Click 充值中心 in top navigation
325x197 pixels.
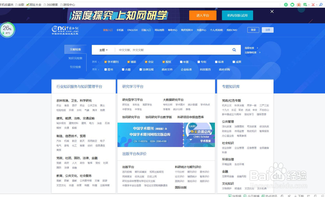pyautogui.click(x=201, y=30)
